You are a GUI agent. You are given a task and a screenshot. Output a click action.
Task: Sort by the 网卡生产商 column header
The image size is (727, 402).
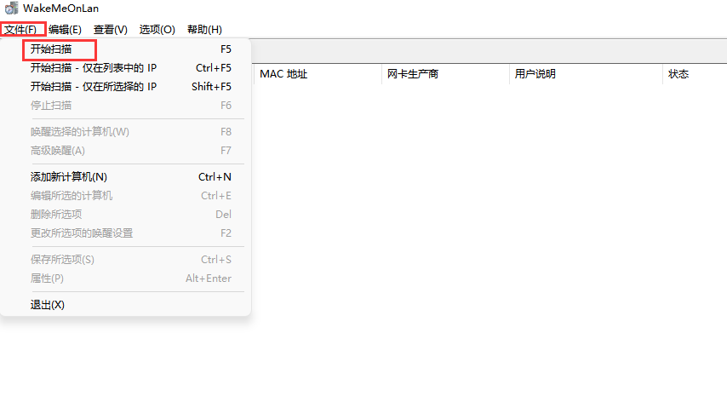(x=413, y=74)
